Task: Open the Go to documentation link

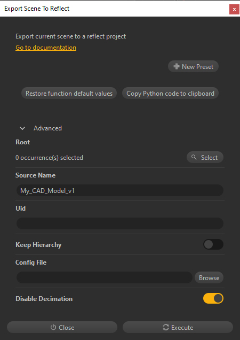Action: click(x=46, y=48)
